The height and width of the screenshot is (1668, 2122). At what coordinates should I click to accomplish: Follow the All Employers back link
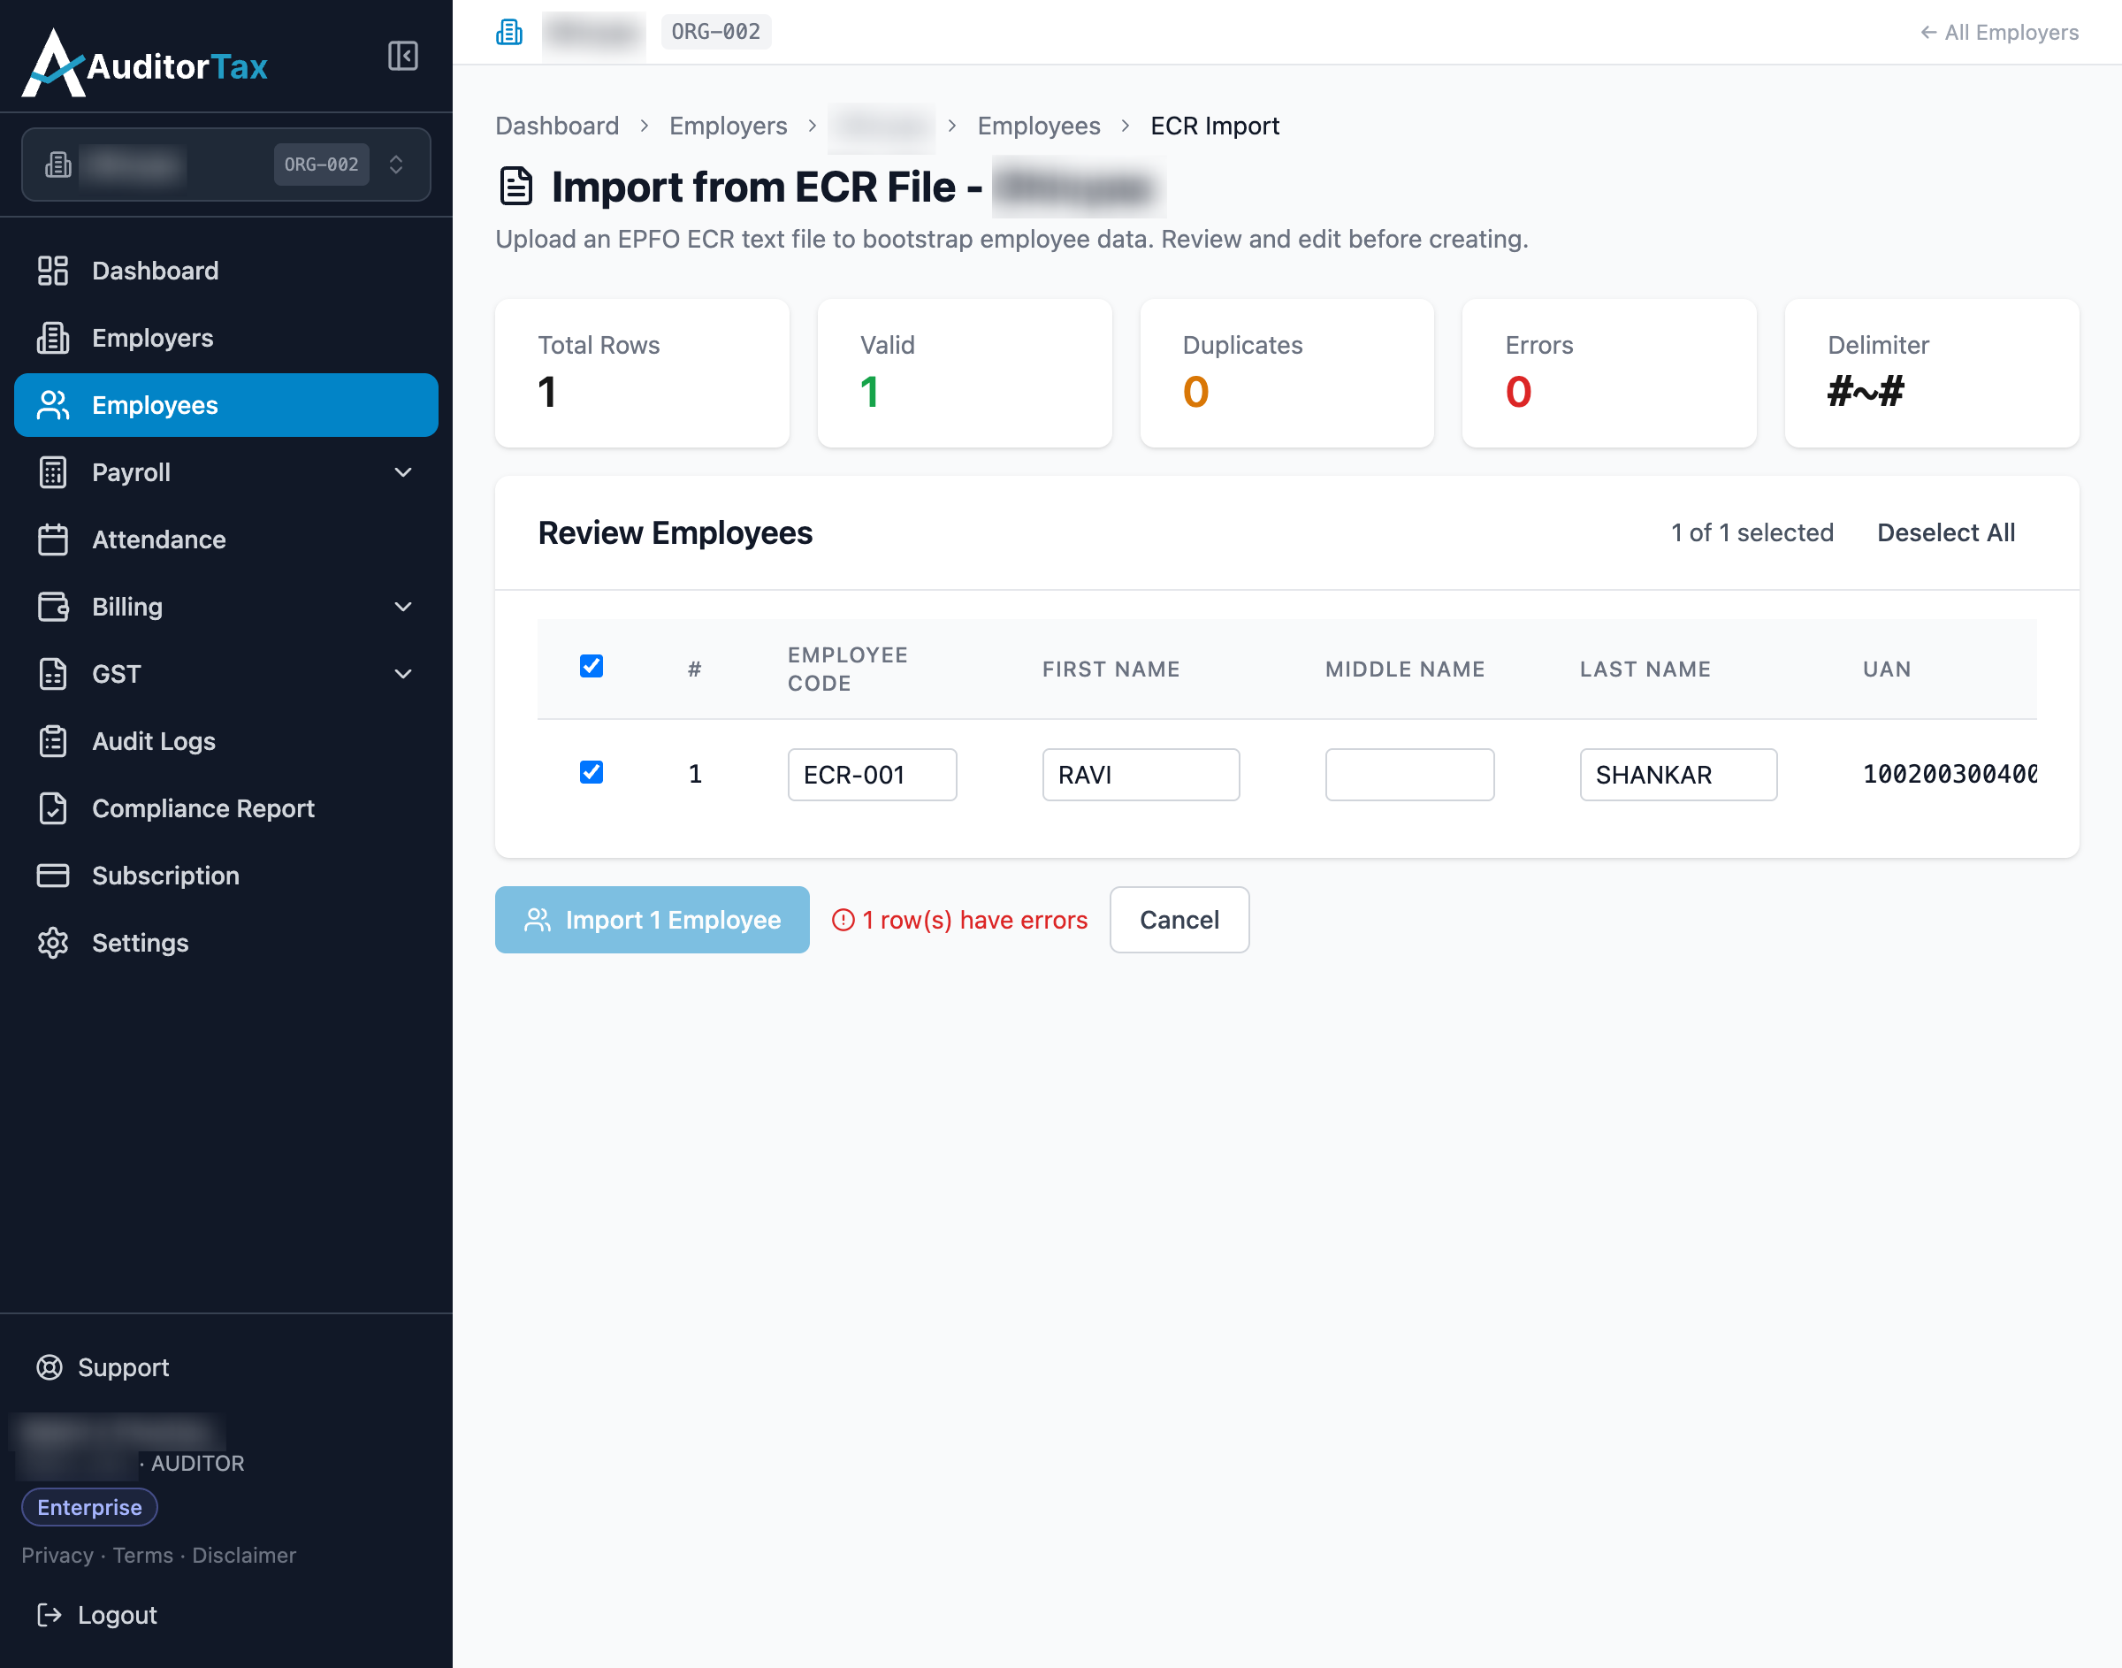click(x=1999, y=32)
